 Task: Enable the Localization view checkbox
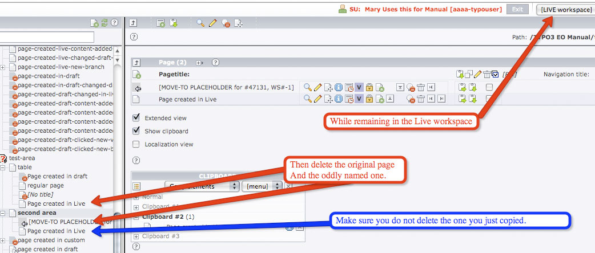[x=136, y=144]
